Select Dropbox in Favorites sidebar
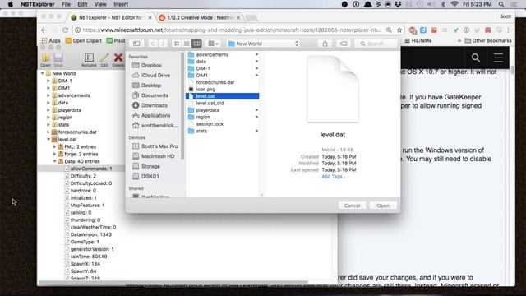This screenshot has width=526, height=296. (x=151, y=65)
